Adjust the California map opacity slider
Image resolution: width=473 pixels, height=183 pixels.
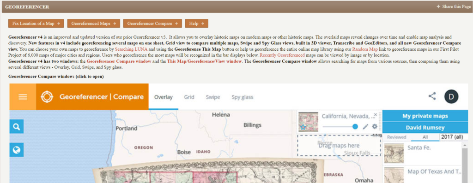tap(340, 127)
